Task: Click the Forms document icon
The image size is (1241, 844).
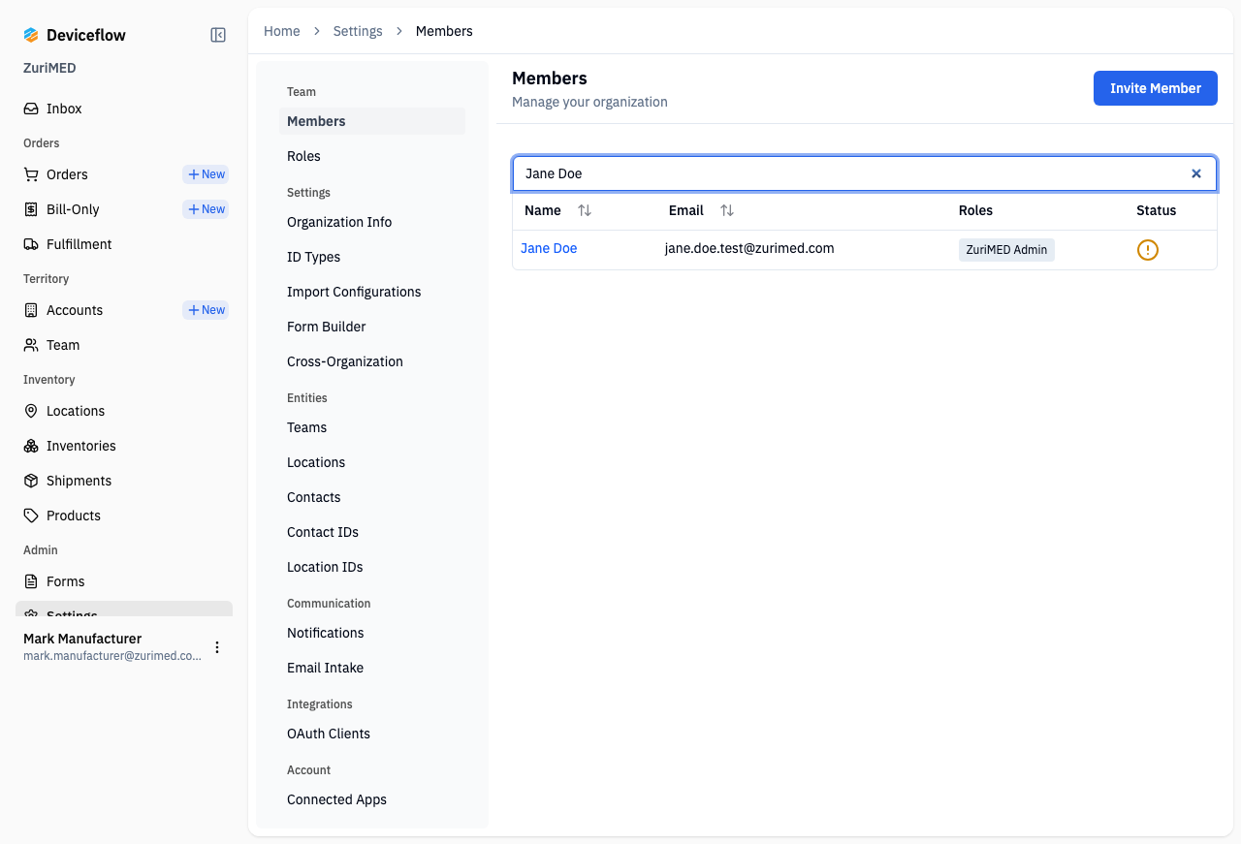Action: pyautogui.click(x=31, y=581)
